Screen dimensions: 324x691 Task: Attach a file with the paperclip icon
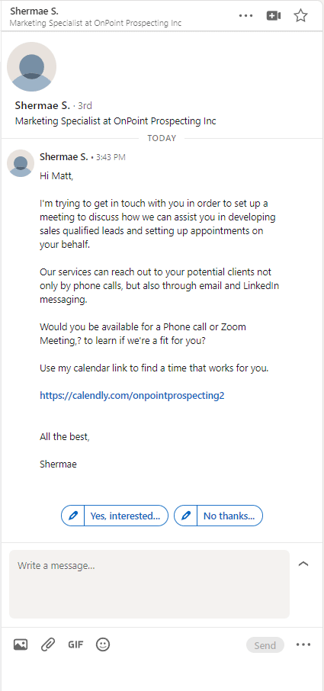47,644
